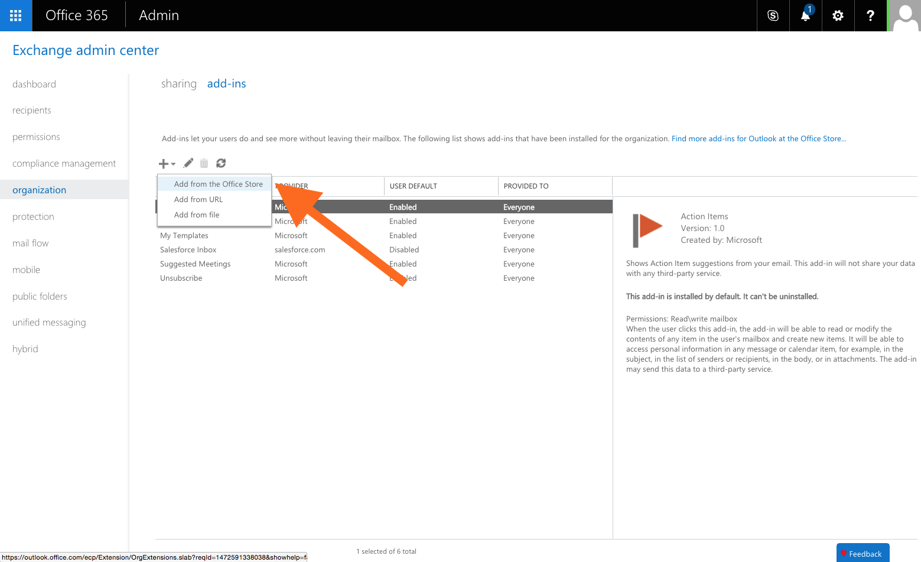Open hybrid in the sidebar
This screenshot has width=921, height=562.
[x=25, y=349]
